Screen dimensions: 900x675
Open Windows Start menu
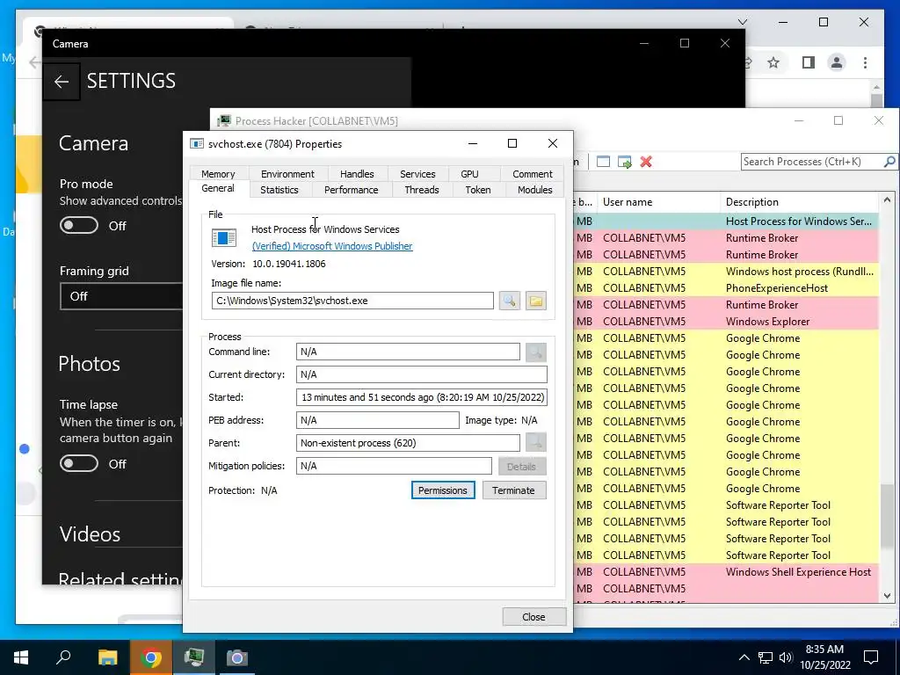tap(21, 657)
